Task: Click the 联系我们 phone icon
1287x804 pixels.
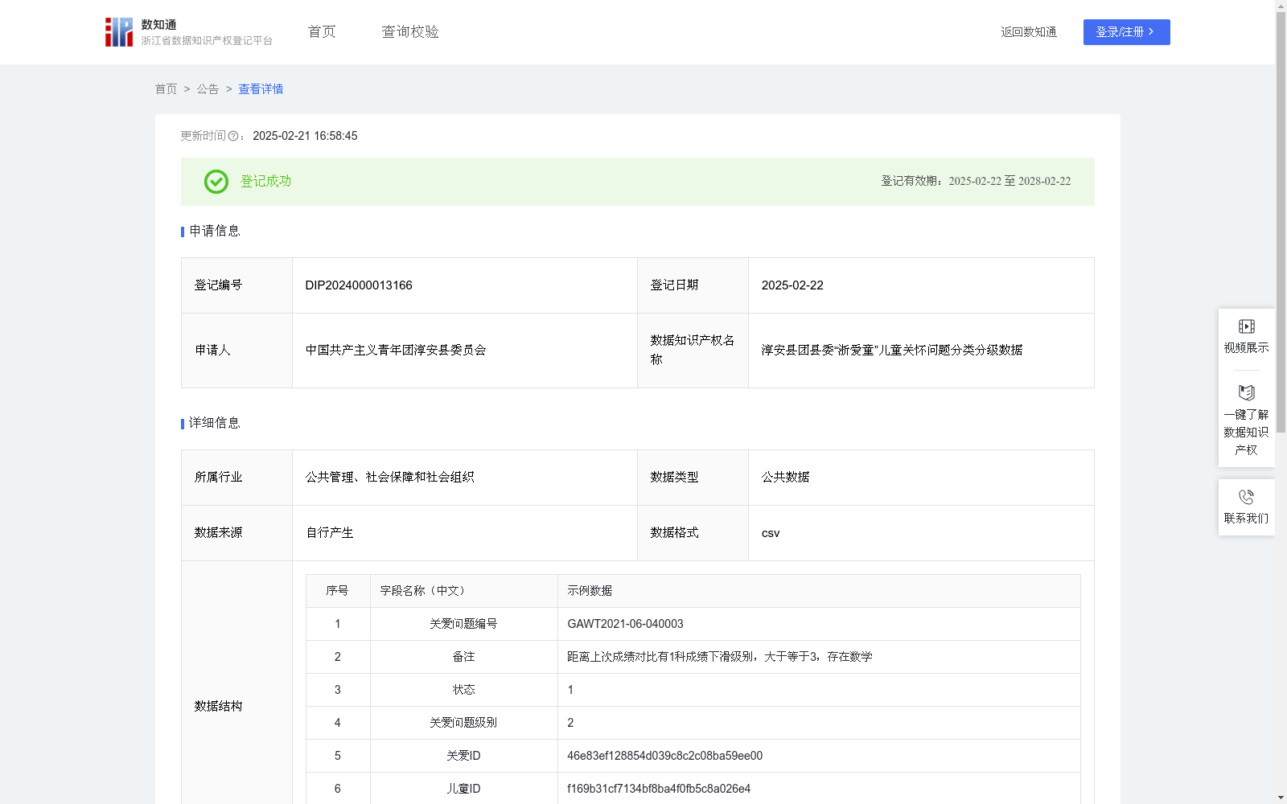Action: 1246,497
